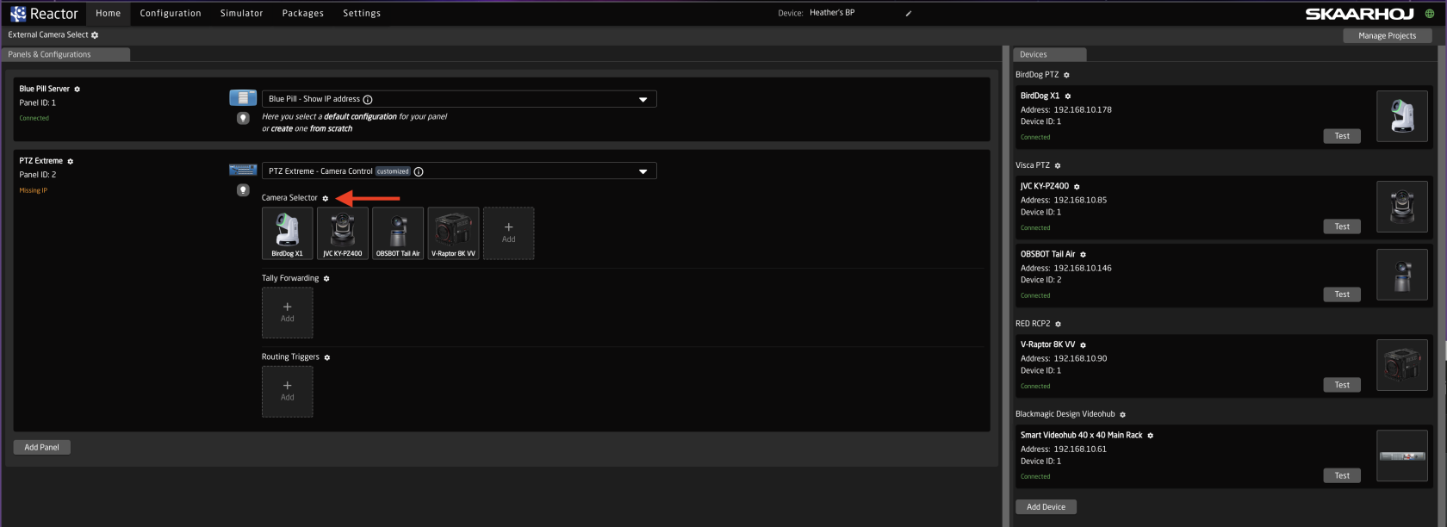This screenshot has width=1447, height=527.
Task: Click Smart Videohub device image in Devices
Action: click(1402, 456)
